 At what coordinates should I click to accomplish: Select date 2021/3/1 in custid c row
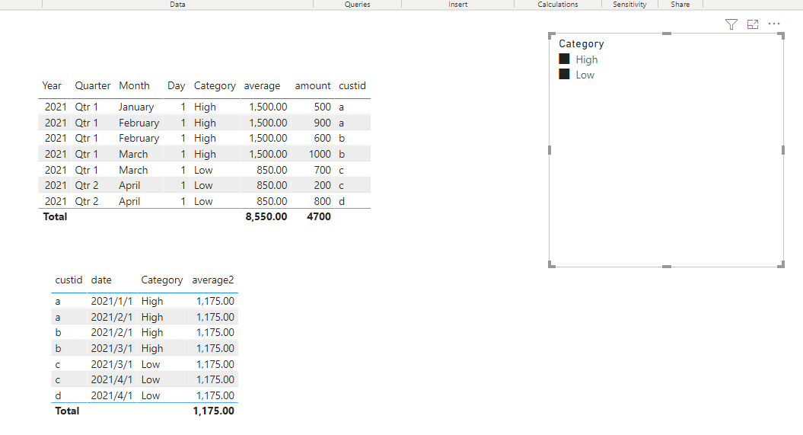(x=112, y=364)
